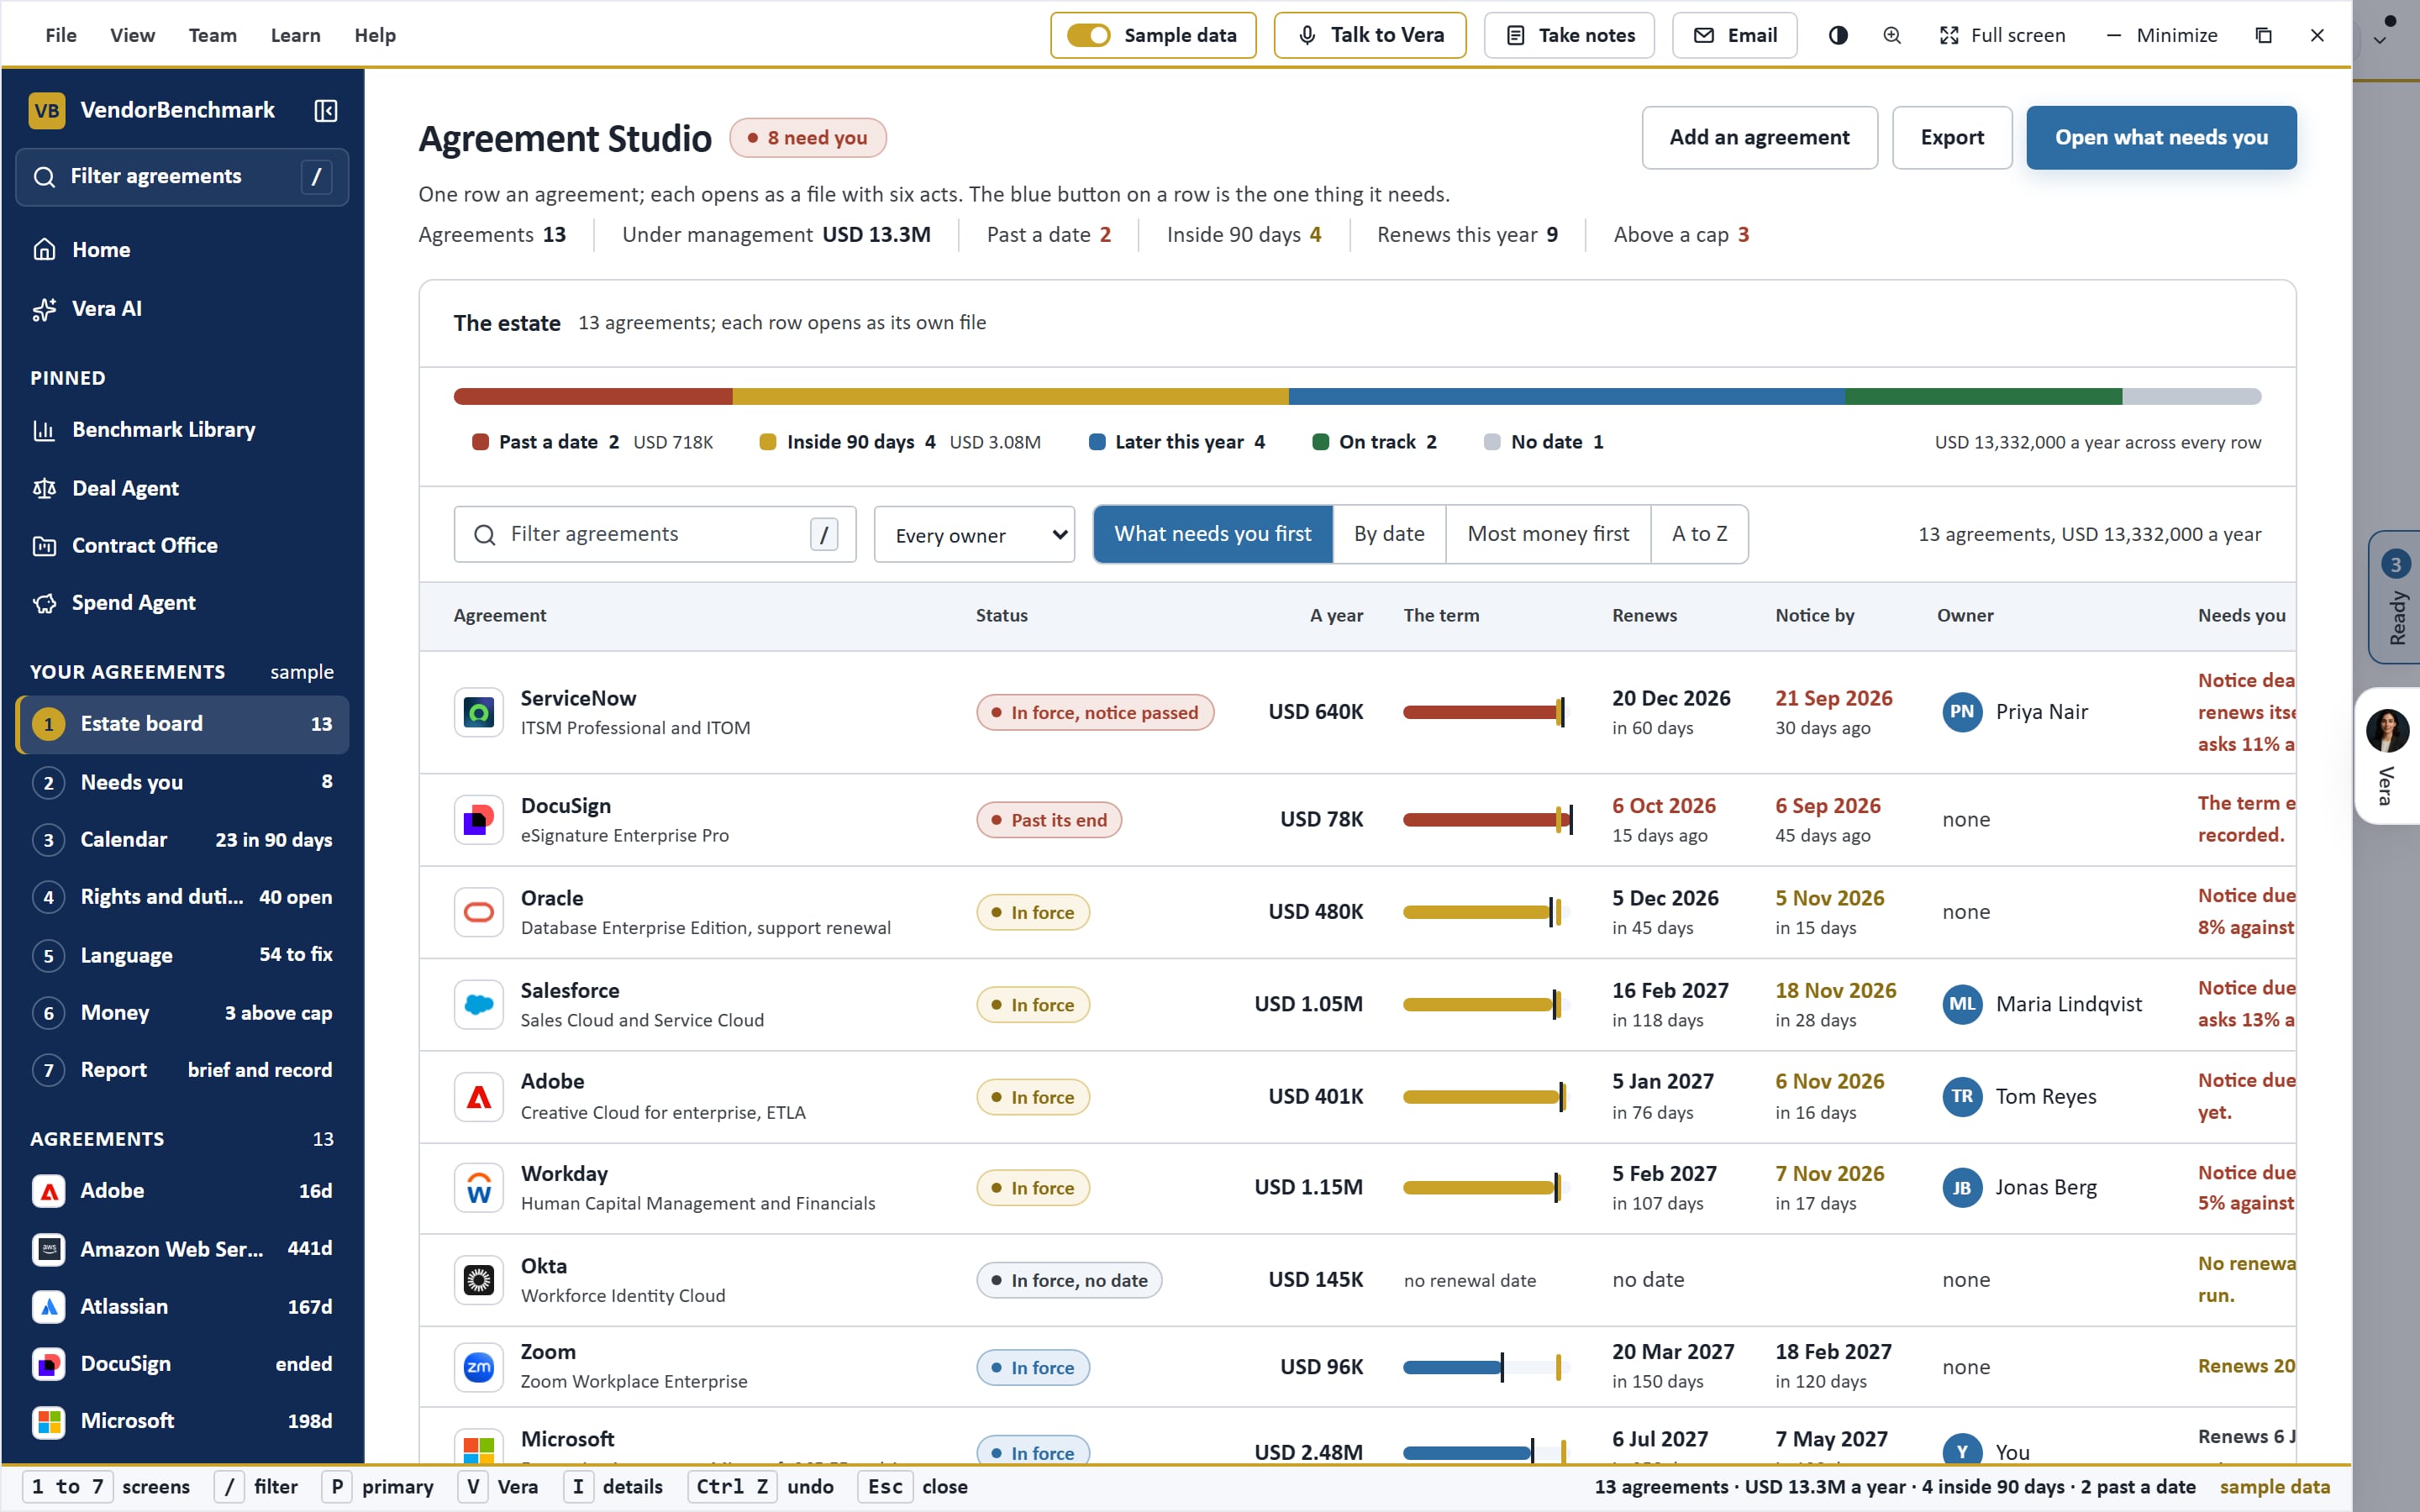Image resolution: width=2420 pixels, height=1512 pixels.
Task: Open the Learn menu
Action: pyautogui.click(x=296, y=35)
